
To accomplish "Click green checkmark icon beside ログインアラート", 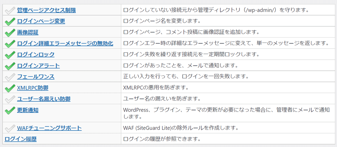I will tap(10, 66).
